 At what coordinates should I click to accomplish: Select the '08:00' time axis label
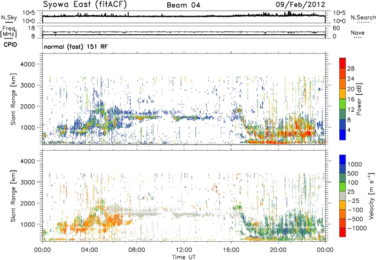coord(137,250)
